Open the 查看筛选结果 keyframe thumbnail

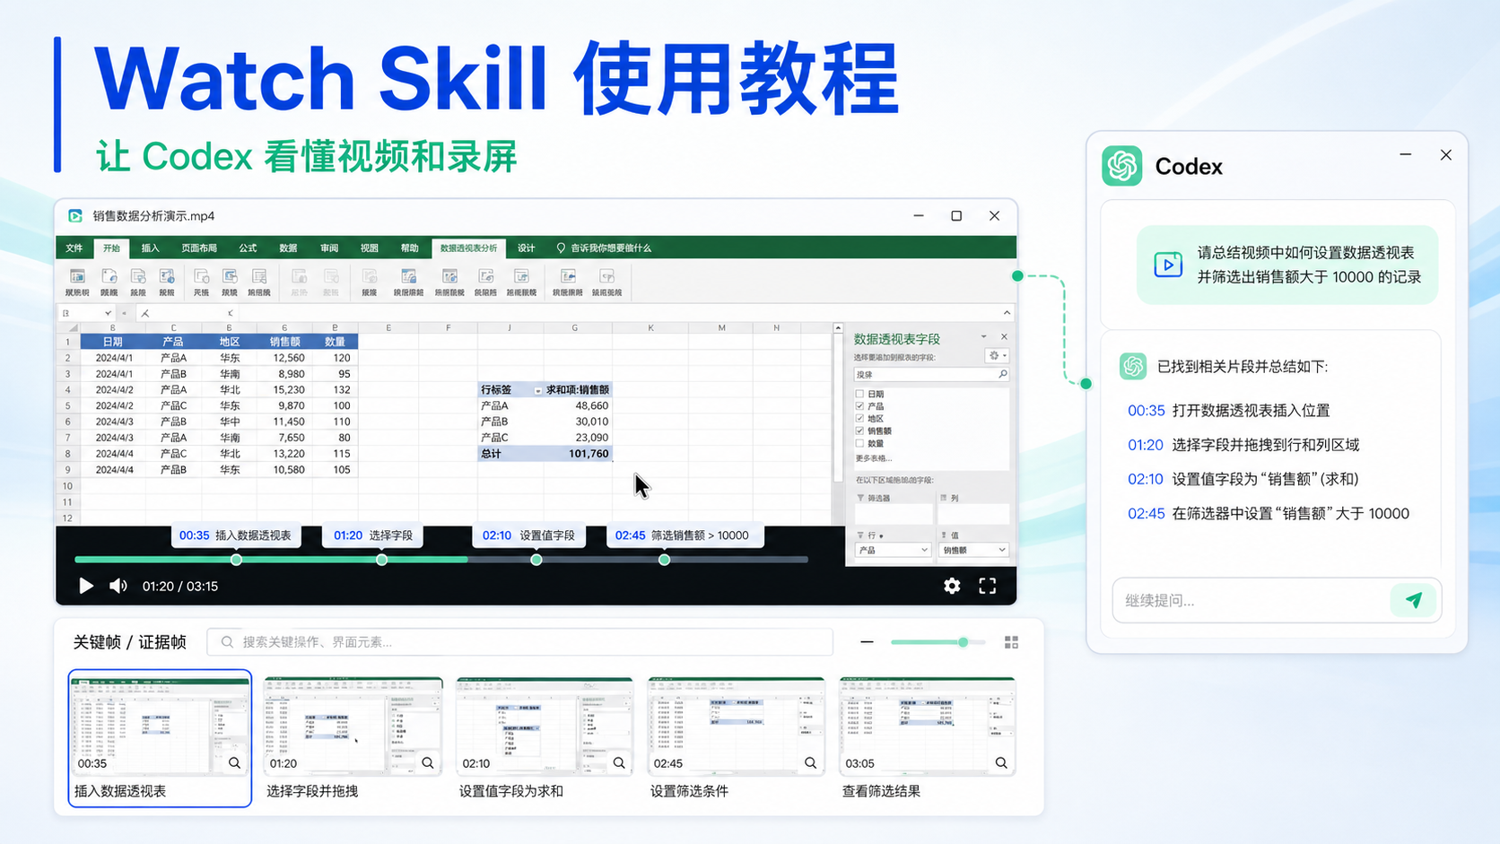tap(927, 726)
